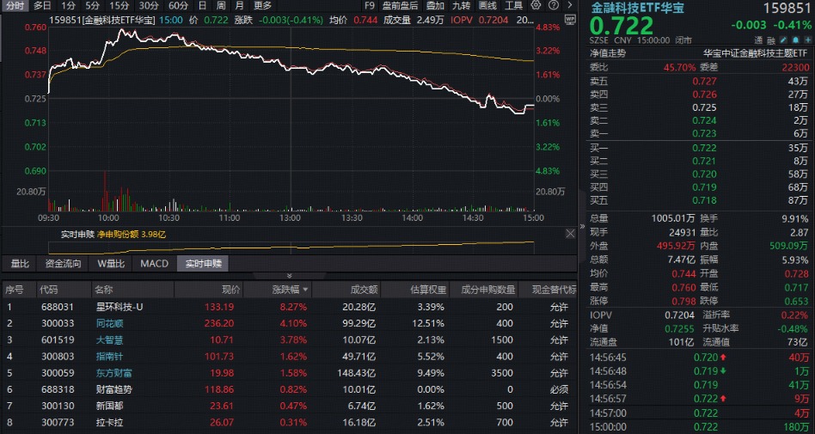Viewport: 815px width, 434px height.
Task: Sort by the 涨跌幅 column arrow
Action: (x=305, y=290)
